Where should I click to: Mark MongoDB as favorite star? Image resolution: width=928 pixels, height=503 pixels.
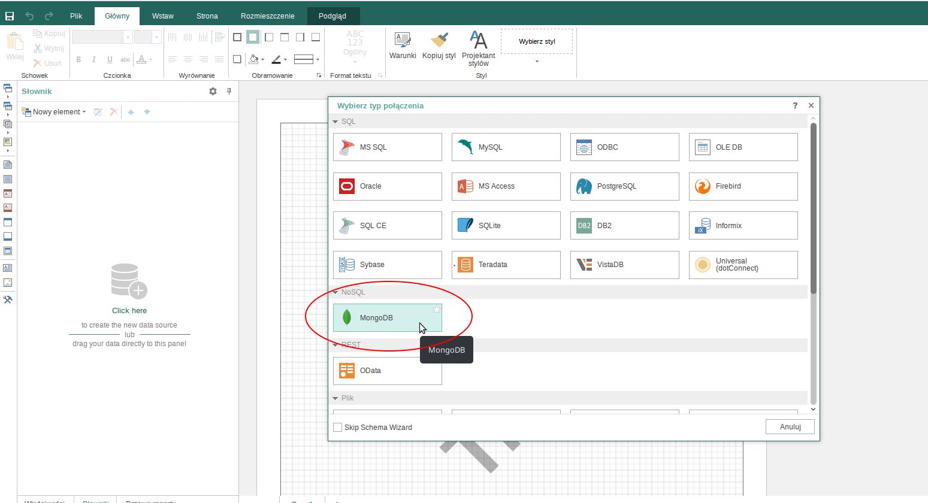tap(437, 310)
